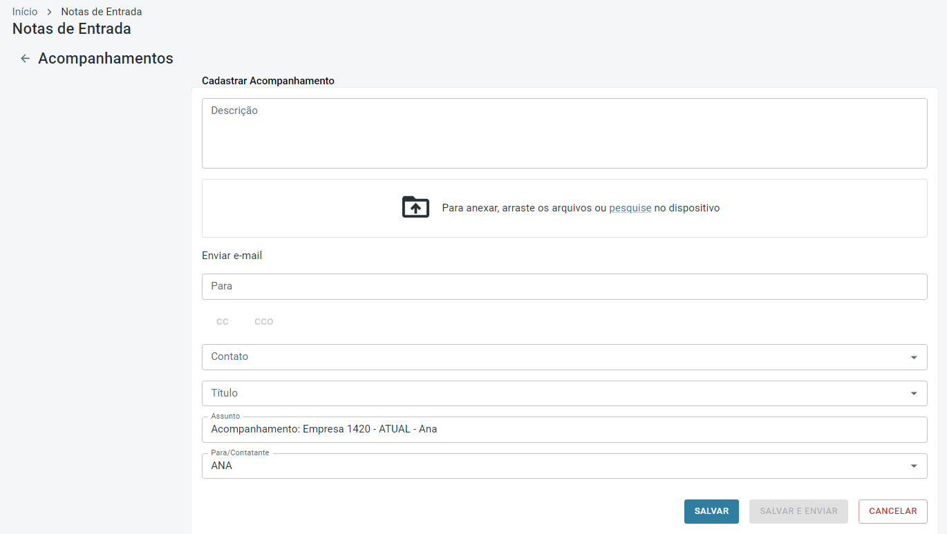The height and width of the screenshot is (534, 947).
Task: Select the Título combo box field
Action: (553, 394)
